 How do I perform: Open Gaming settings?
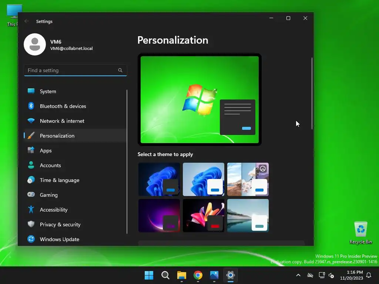(75, 195)
